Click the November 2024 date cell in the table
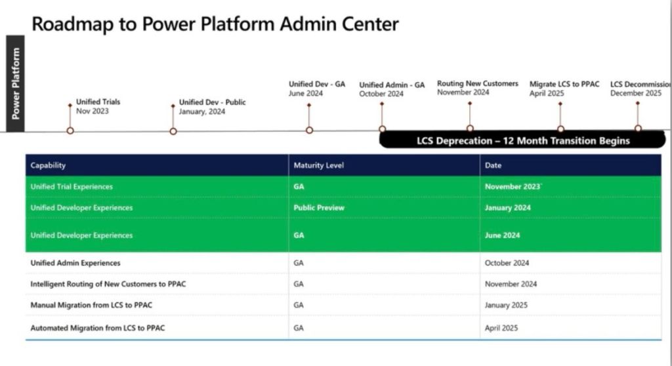This screenshot has width=672, height=366. coord(571,284)
